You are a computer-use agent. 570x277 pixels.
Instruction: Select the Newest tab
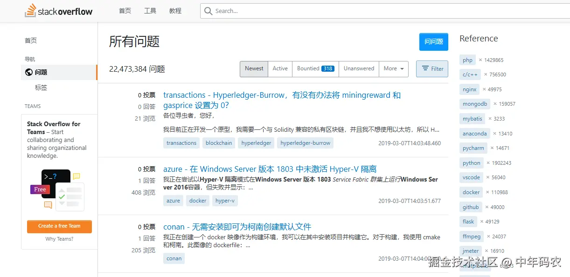254,69
